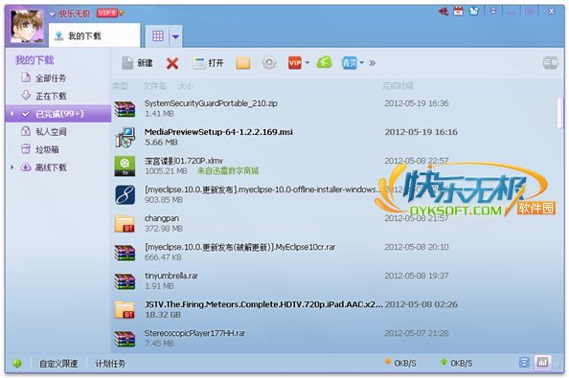Select 离线下载 in the sidebar
Image resolution: width=569 pixels, height=378 pixels.
point(51,167)
